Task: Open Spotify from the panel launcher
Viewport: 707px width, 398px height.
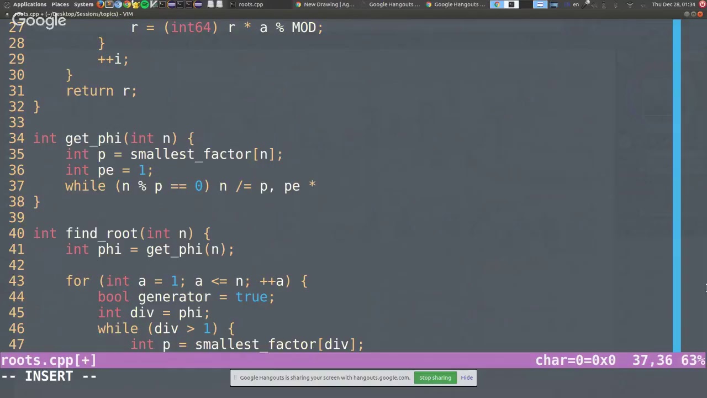Action: tap(145, 4)
